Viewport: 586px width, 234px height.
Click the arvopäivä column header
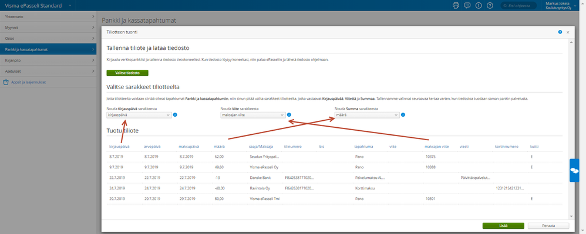pos(153,146)
